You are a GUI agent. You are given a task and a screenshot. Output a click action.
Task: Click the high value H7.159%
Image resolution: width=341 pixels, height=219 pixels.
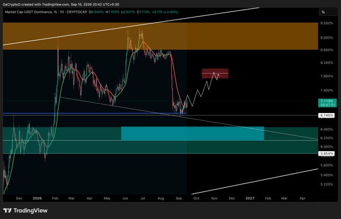[x=112, y=12]
